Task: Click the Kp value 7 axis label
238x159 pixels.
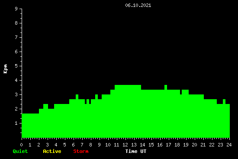Action: click(x=16, y=37)
